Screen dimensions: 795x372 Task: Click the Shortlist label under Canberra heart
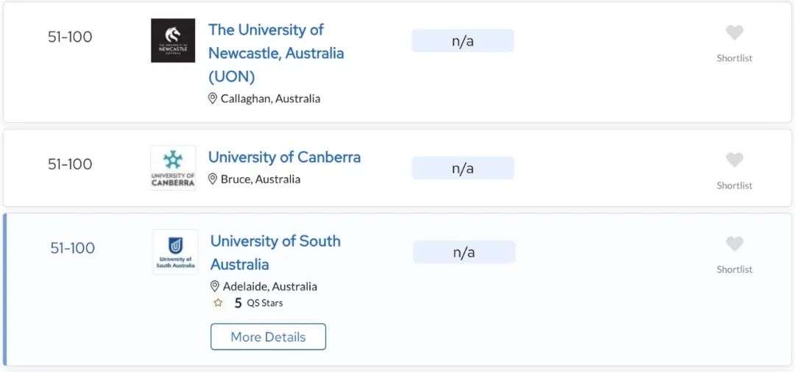point(734,185)
